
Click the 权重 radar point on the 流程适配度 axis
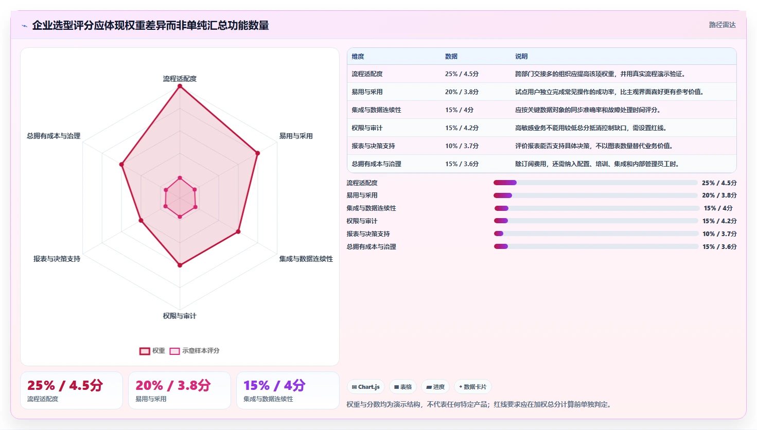click(x=180, y=86)
